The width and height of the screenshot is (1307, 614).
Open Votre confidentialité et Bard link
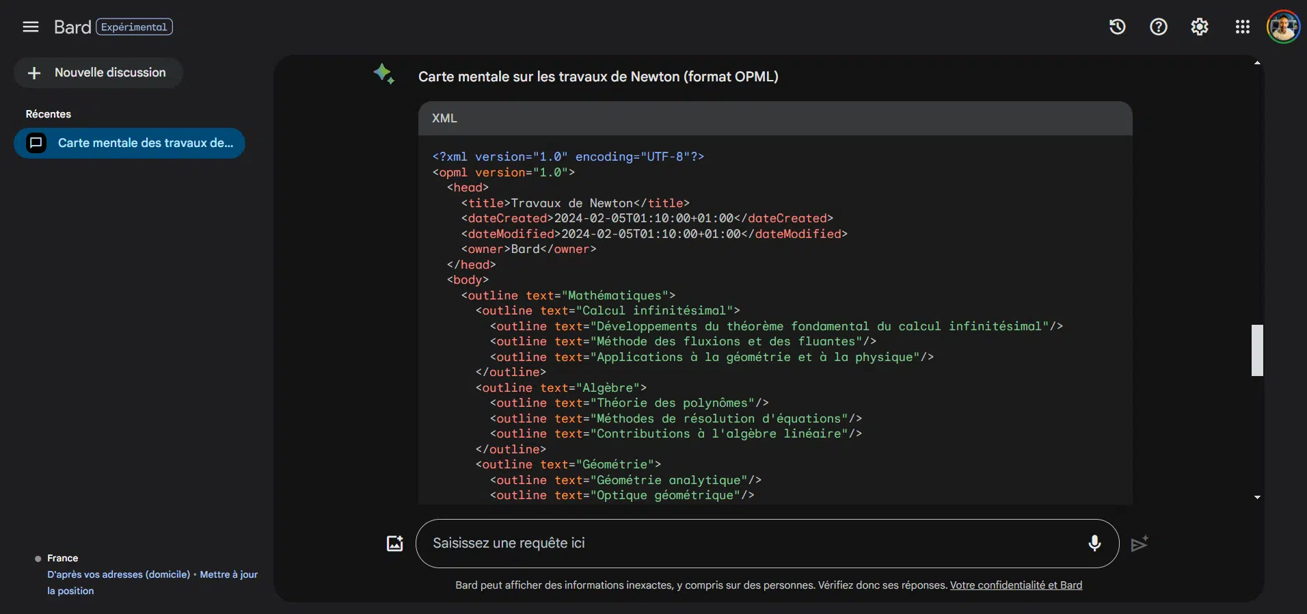coord(1016,585)
